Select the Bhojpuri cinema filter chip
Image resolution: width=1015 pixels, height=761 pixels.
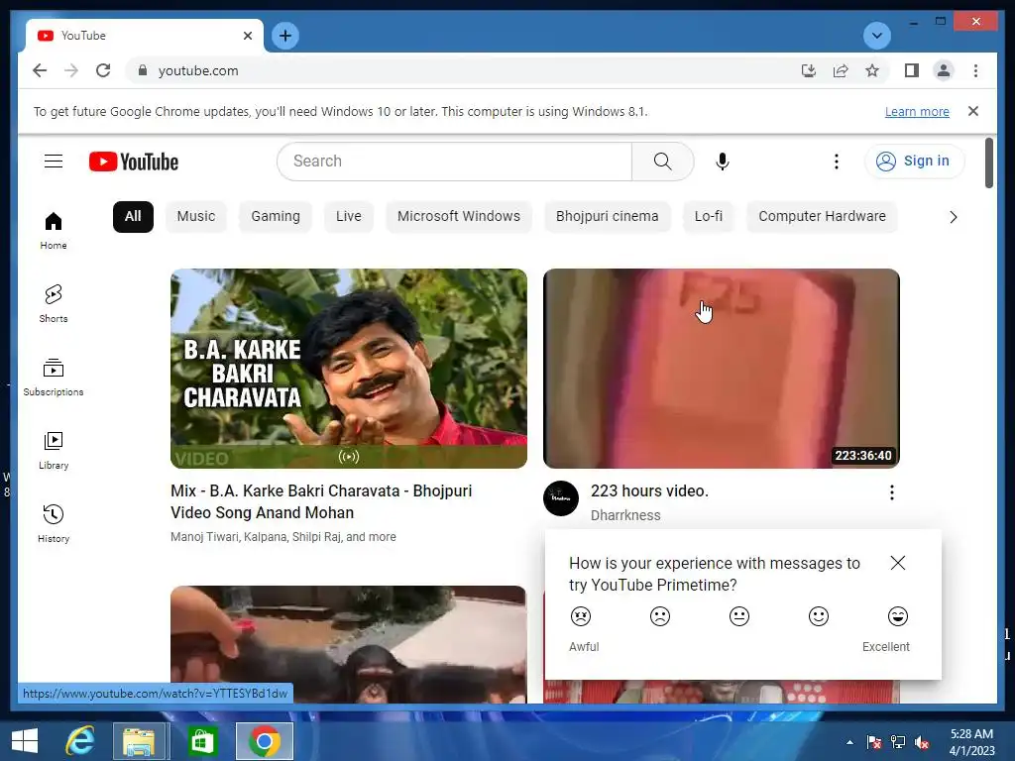pos(607,216)
